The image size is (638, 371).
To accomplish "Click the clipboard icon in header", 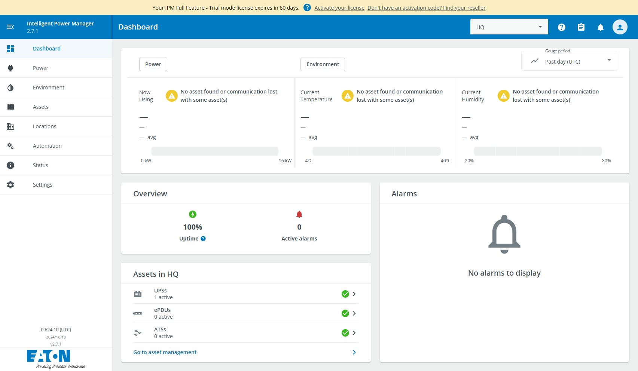I will coord(581,27).
